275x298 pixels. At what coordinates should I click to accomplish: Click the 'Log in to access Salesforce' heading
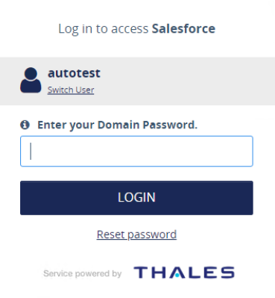click(x=136, y=28)
